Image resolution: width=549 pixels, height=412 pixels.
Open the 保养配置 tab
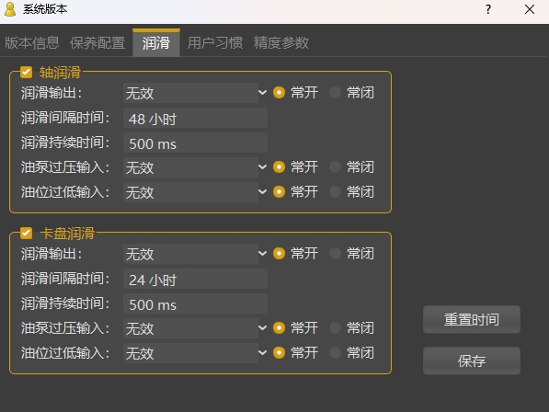click(x=97, y=42)
